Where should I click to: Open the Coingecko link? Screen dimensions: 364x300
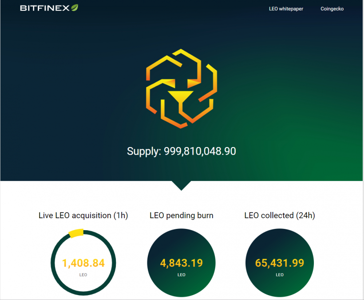tap(332, 9)
